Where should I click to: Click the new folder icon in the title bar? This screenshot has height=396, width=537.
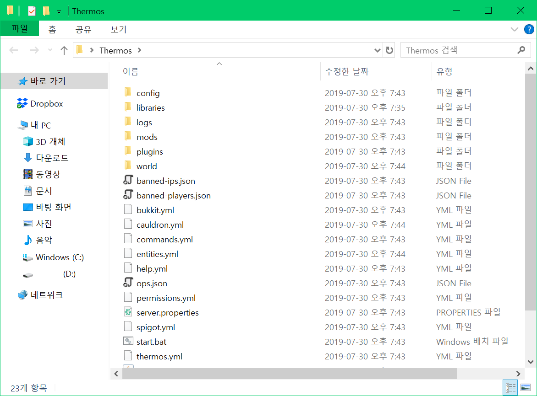[46, 11]
